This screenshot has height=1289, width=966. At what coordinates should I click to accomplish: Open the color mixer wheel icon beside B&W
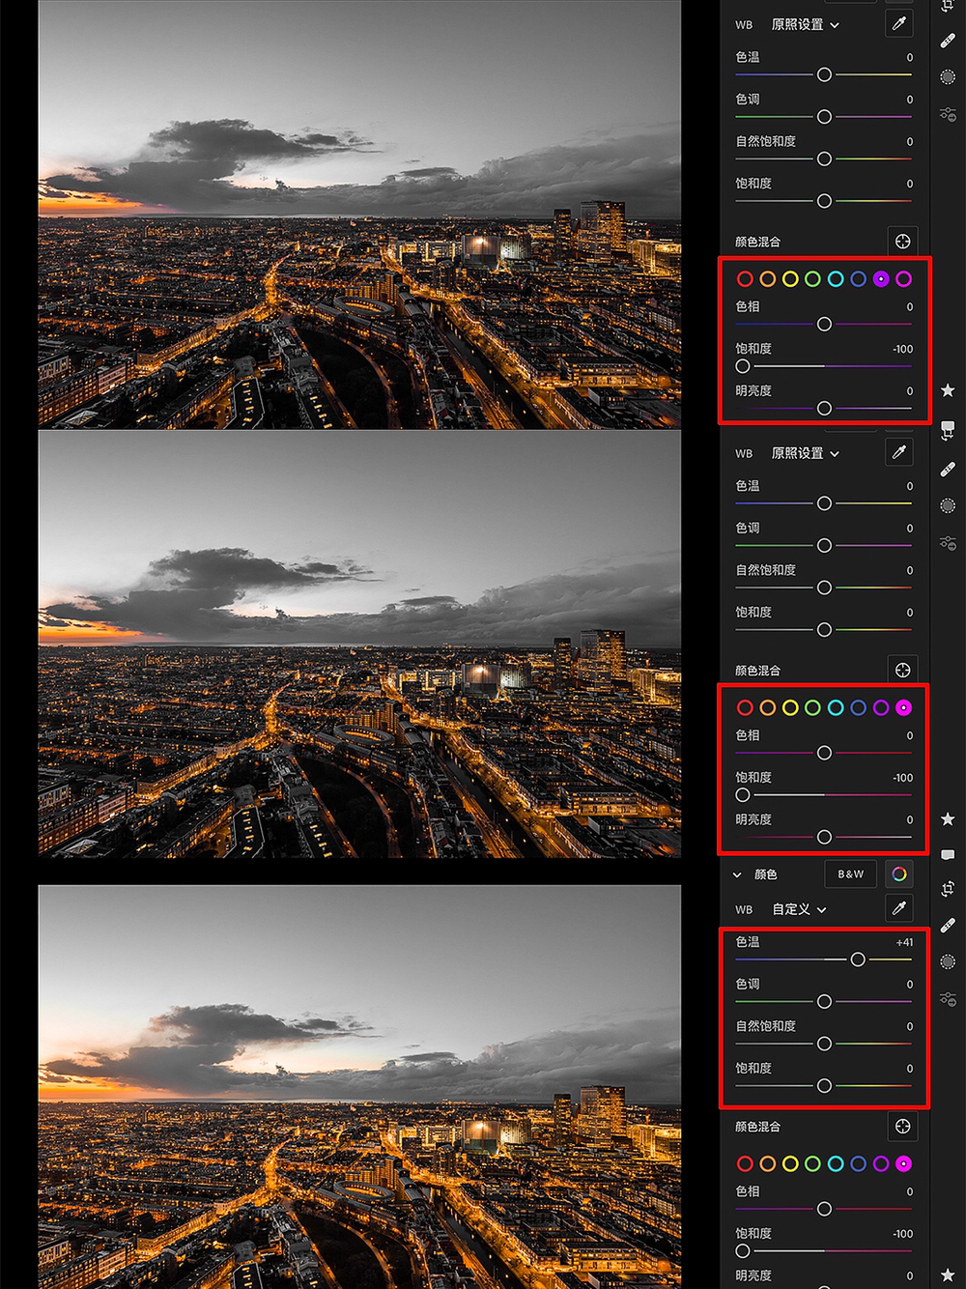click(899, 874)
